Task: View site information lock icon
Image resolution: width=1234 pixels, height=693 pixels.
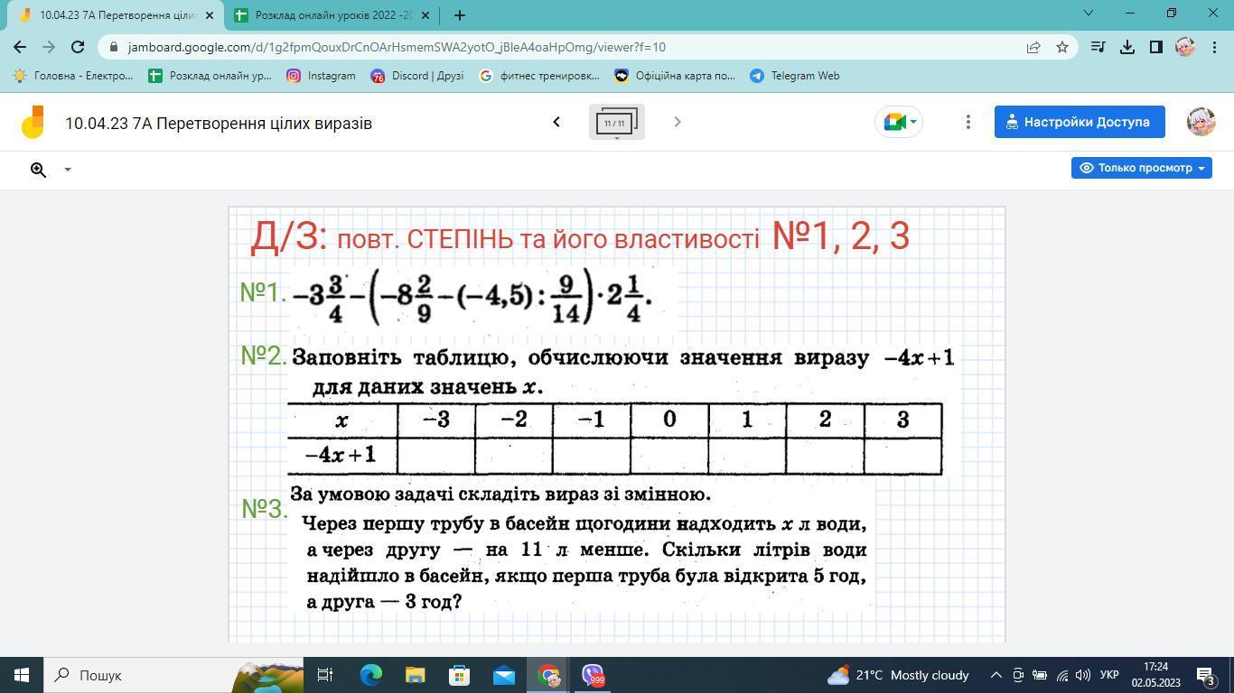Action: 113,47
